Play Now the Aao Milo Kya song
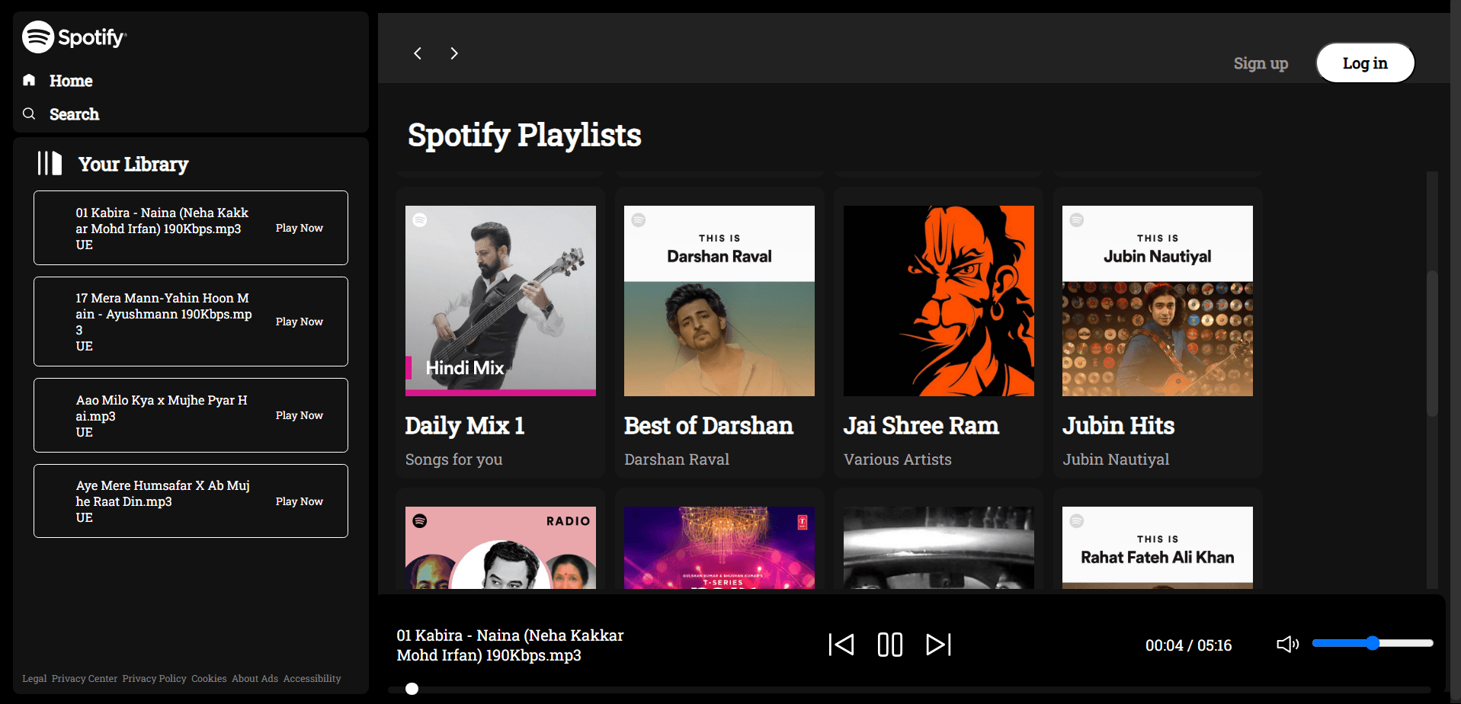The image size is (1461, 704). pyautogui.click(x=299, y=415)
